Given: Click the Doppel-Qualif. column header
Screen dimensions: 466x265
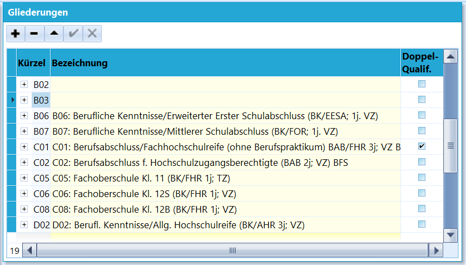Looking at the screenshot, I should click(422, 63).
